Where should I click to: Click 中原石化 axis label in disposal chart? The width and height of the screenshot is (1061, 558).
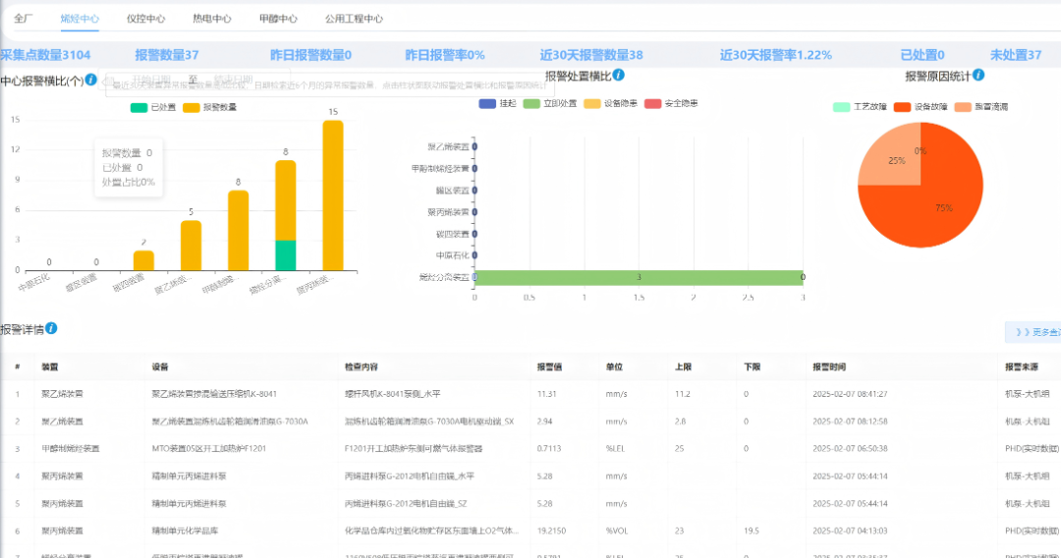pyautogui.click(x=453, y=255)
